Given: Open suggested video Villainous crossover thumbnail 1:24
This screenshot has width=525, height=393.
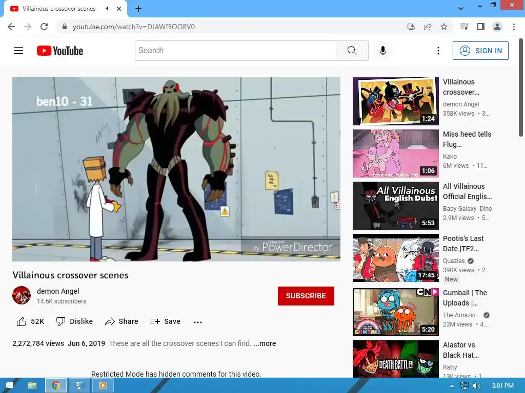Looking at the screenshot, I should pos(395,101).
